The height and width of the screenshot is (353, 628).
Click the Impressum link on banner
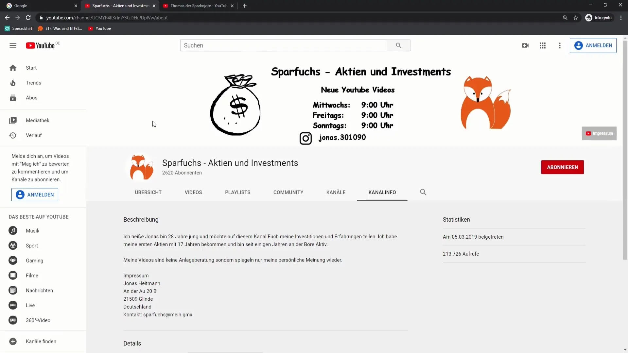pyautogui.click(x=599, y=133)
